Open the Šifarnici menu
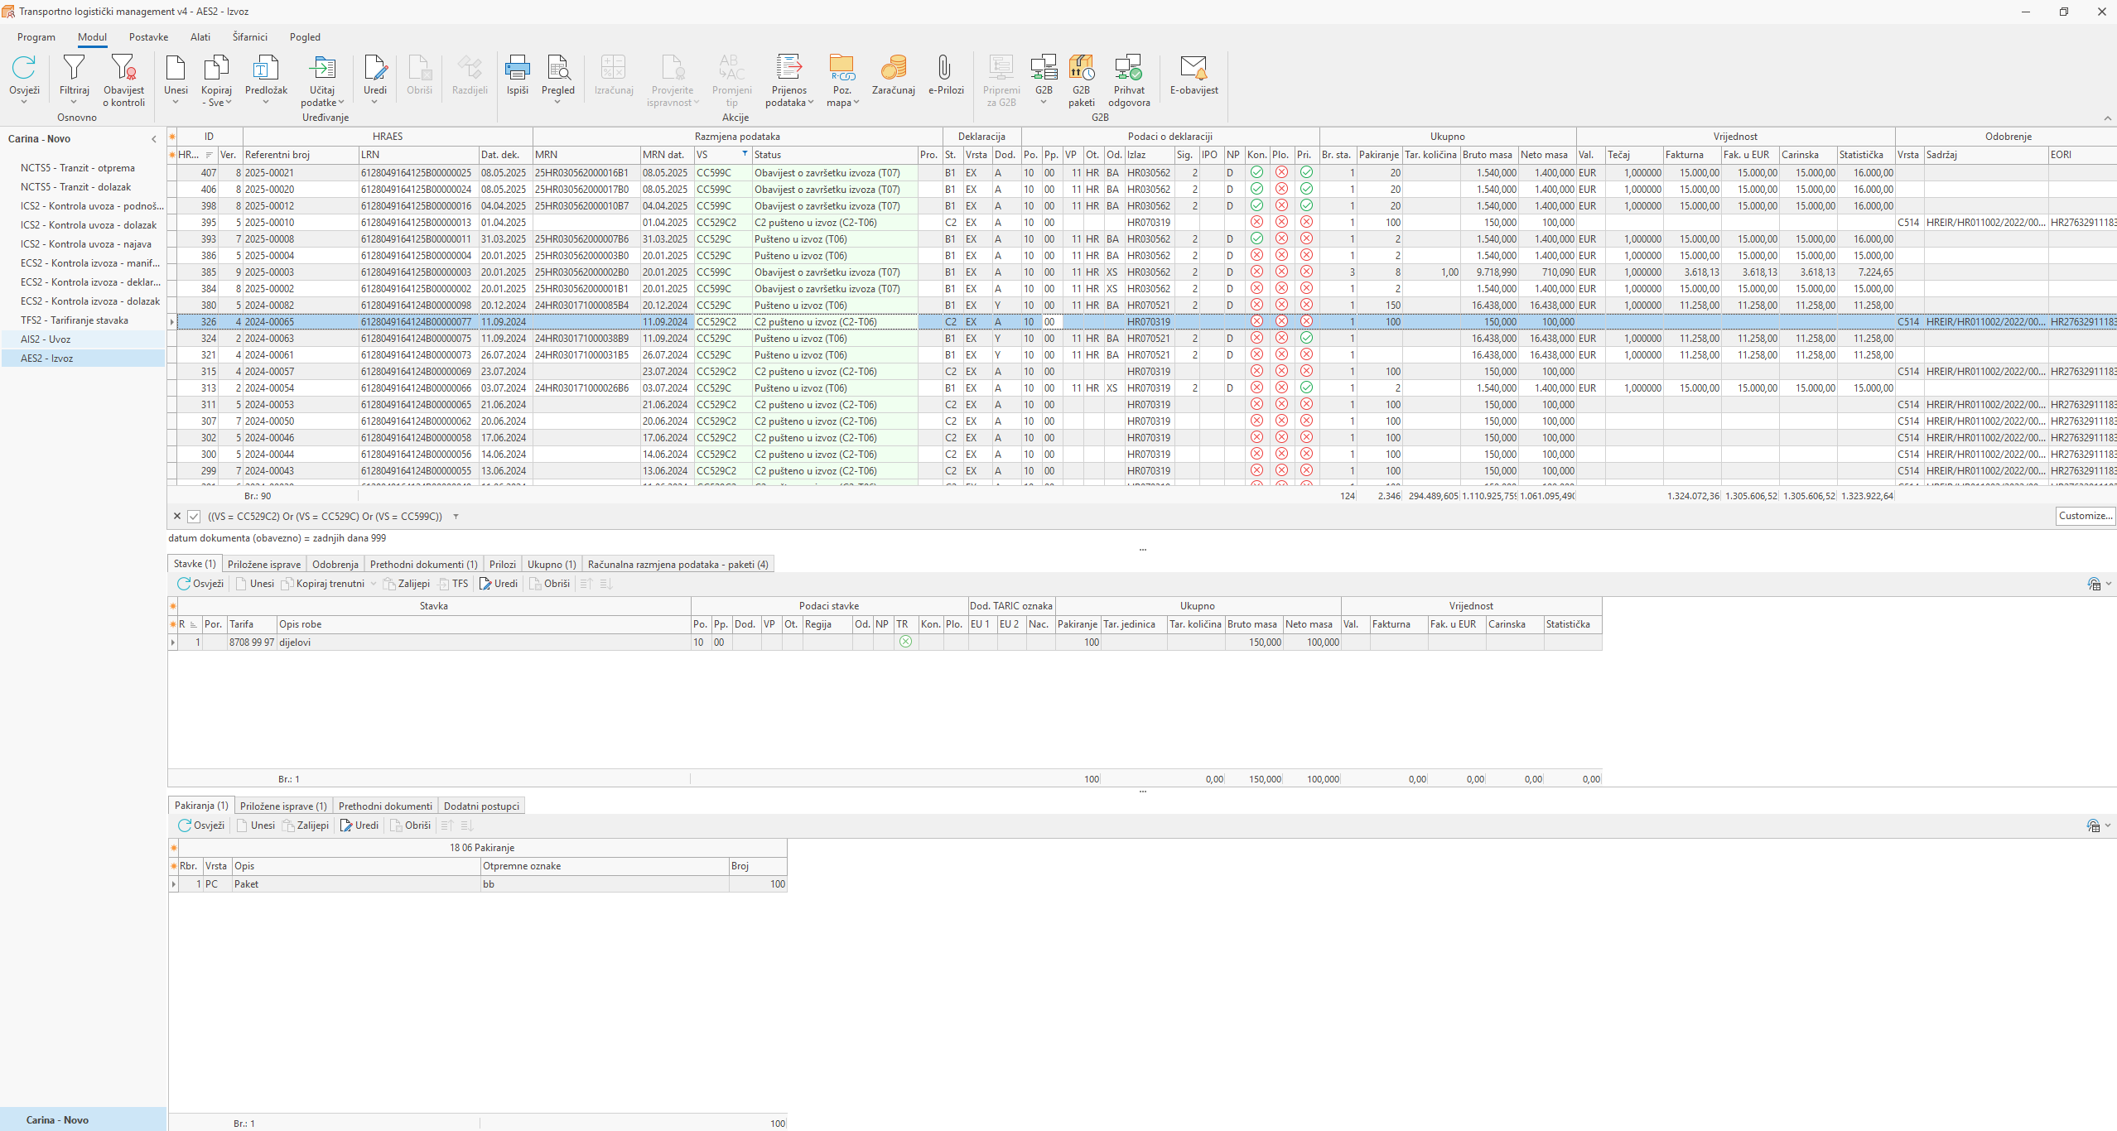 point(249,37)
